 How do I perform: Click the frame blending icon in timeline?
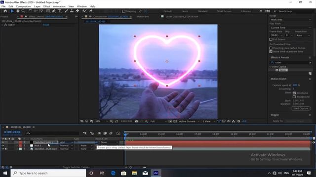(105, 133)
